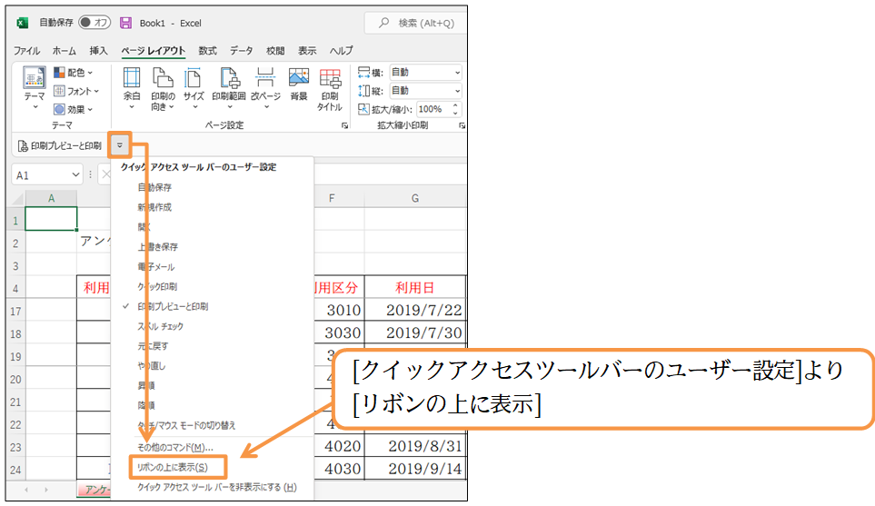This screenshot has height=506, width=875.
Task: Click cell containing 2019/7/30
Action: pos(415,332)
